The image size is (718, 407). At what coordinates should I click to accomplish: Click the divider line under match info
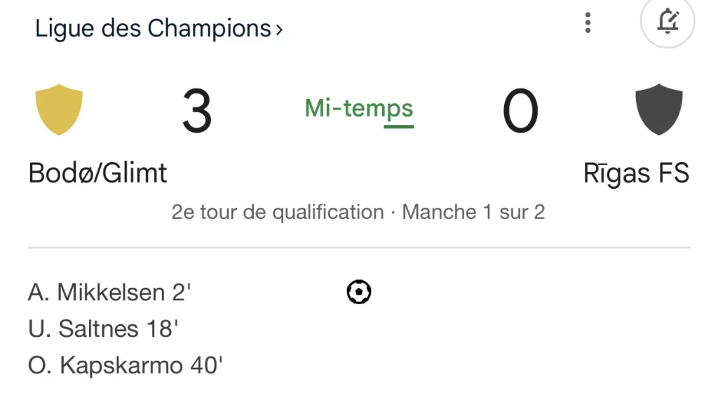pos(359,248)
